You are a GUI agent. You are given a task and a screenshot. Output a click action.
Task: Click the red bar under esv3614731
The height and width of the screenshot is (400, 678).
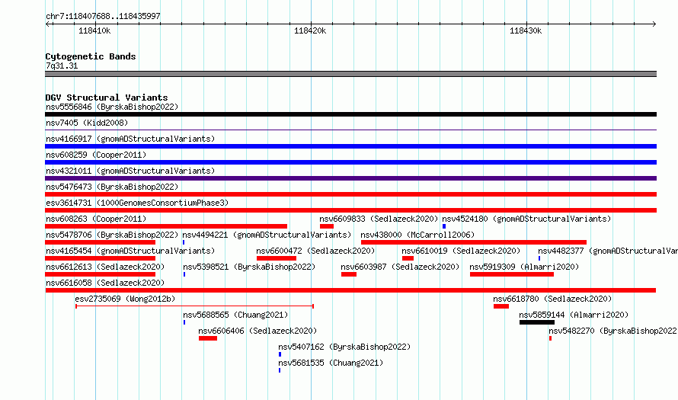coord(350,210)
